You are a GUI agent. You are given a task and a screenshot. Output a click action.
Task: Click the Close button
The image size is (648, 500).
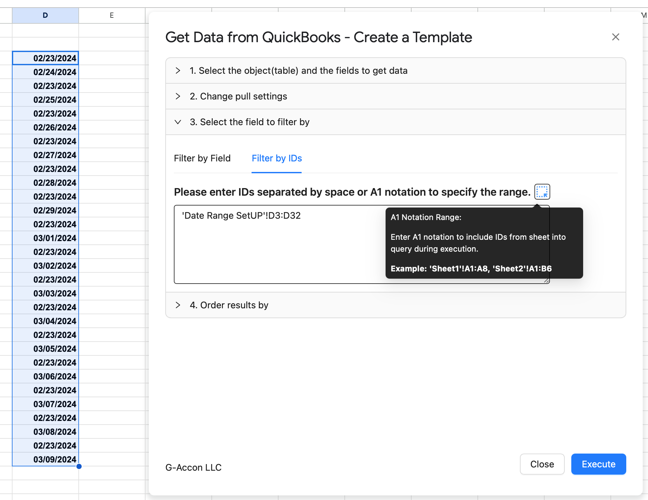pos(542,464)
